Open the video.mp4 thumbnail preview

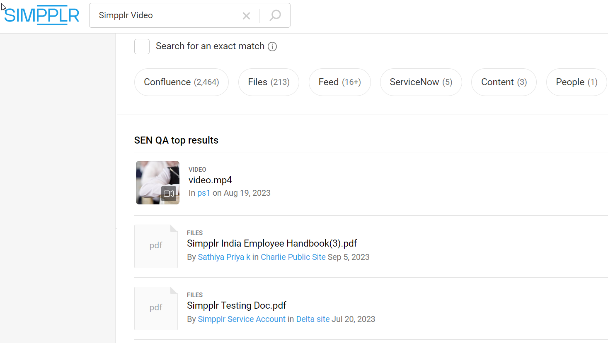click(157, 182)
